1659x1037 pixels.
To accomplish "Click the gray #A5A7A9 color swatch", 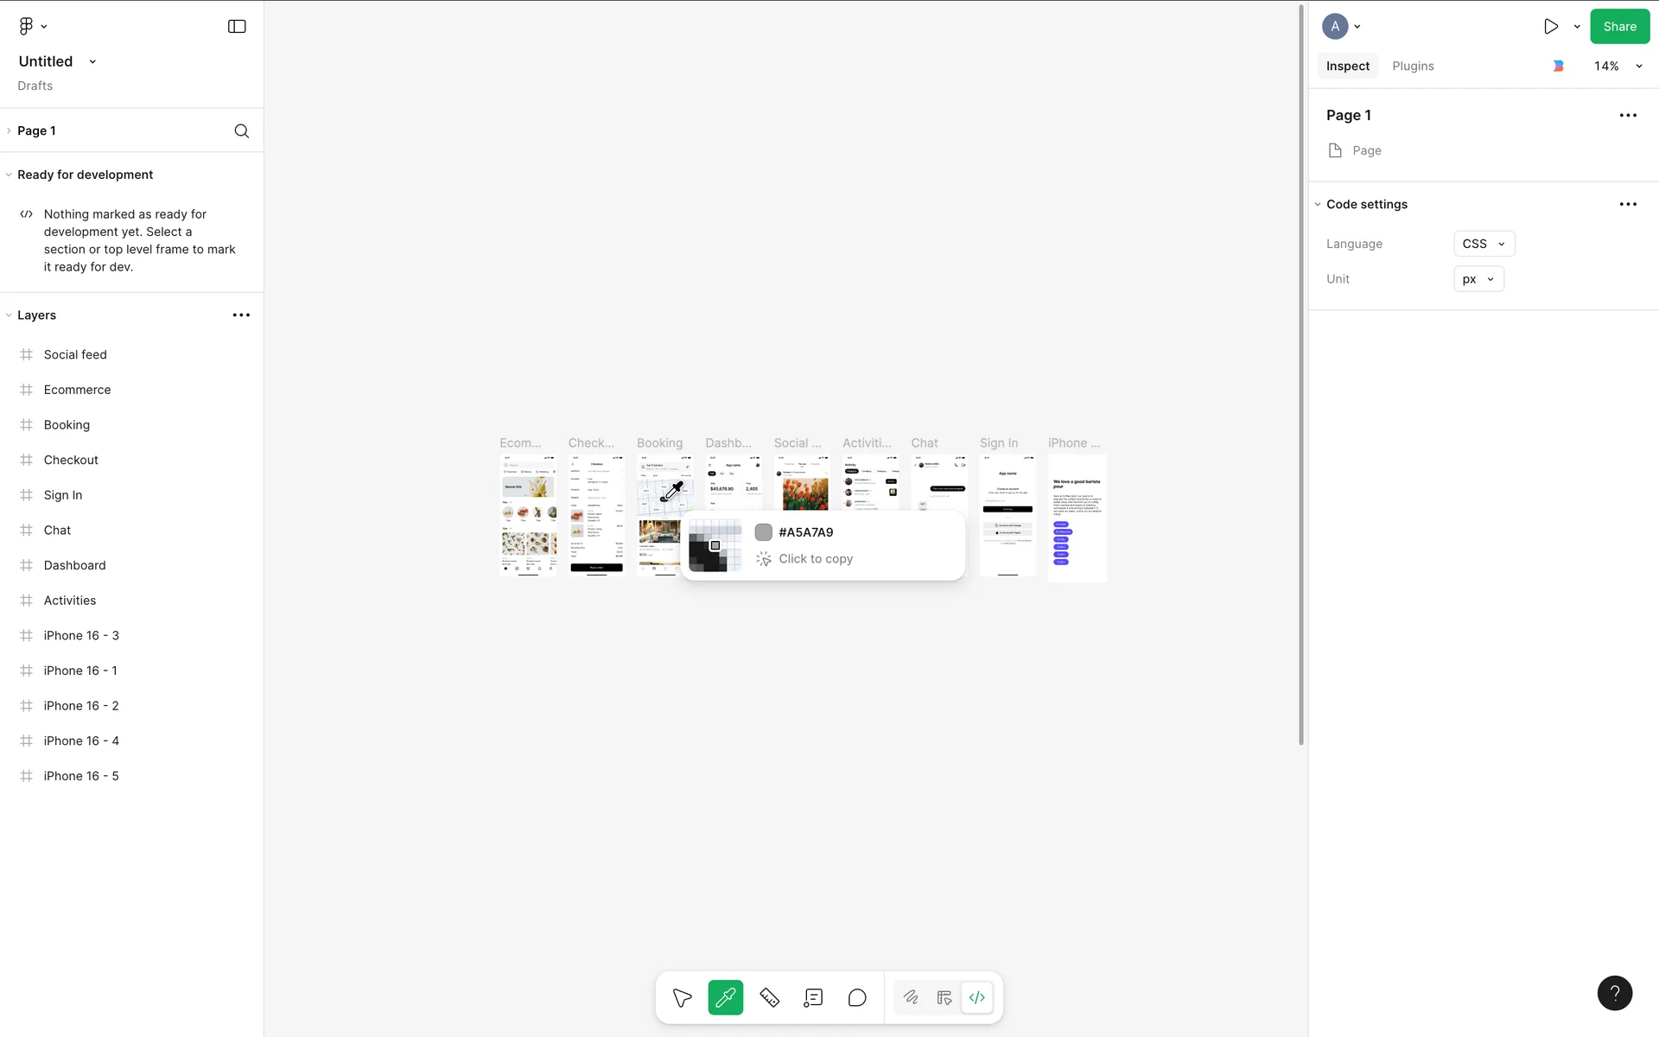I will (763, 532).
